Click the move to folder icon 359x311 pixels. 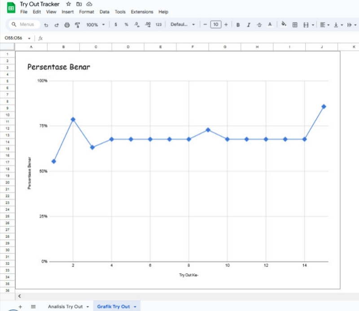79,4
